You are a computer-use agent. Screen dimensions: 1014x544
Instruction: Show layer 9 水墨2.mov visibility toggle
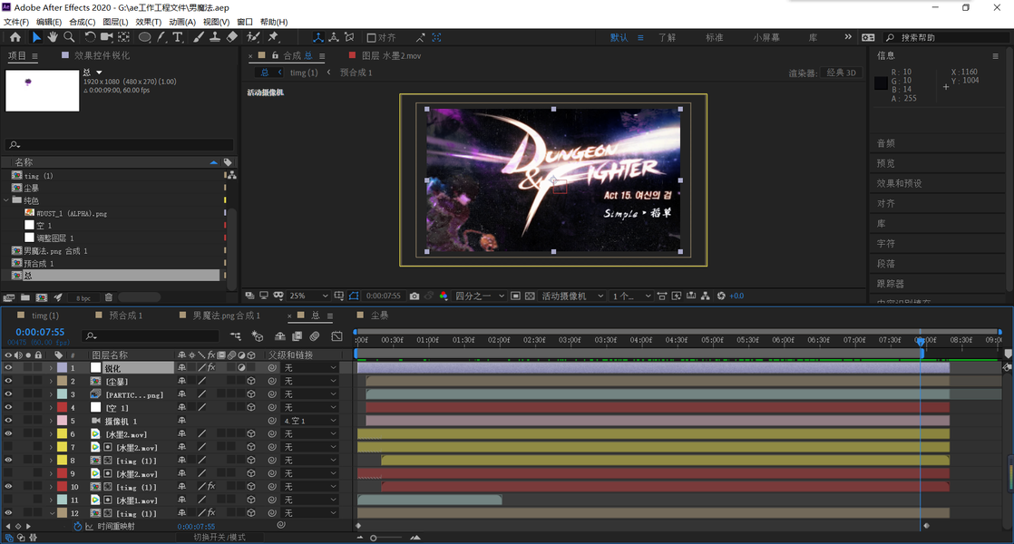pyautogui.click(x=8, y=473)
